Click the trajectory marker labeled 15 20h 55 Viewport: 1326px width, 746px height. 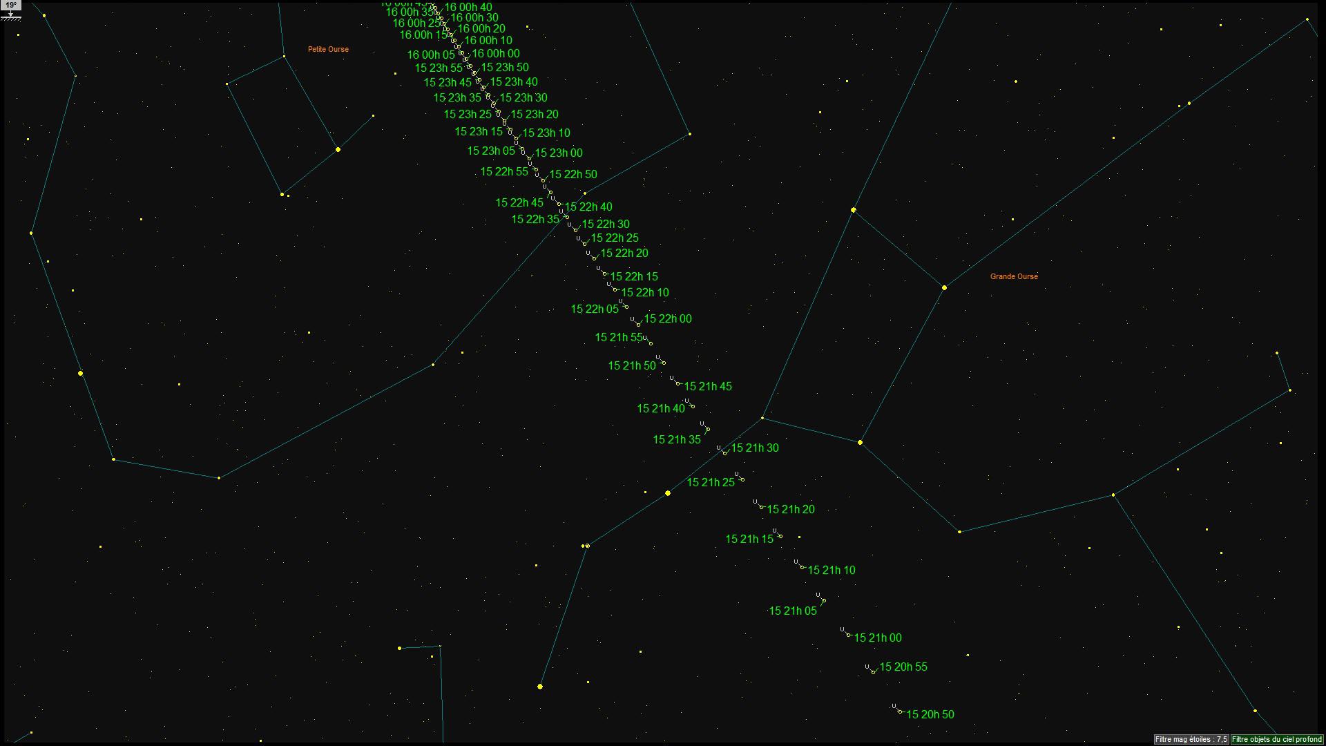click(873, 671)
